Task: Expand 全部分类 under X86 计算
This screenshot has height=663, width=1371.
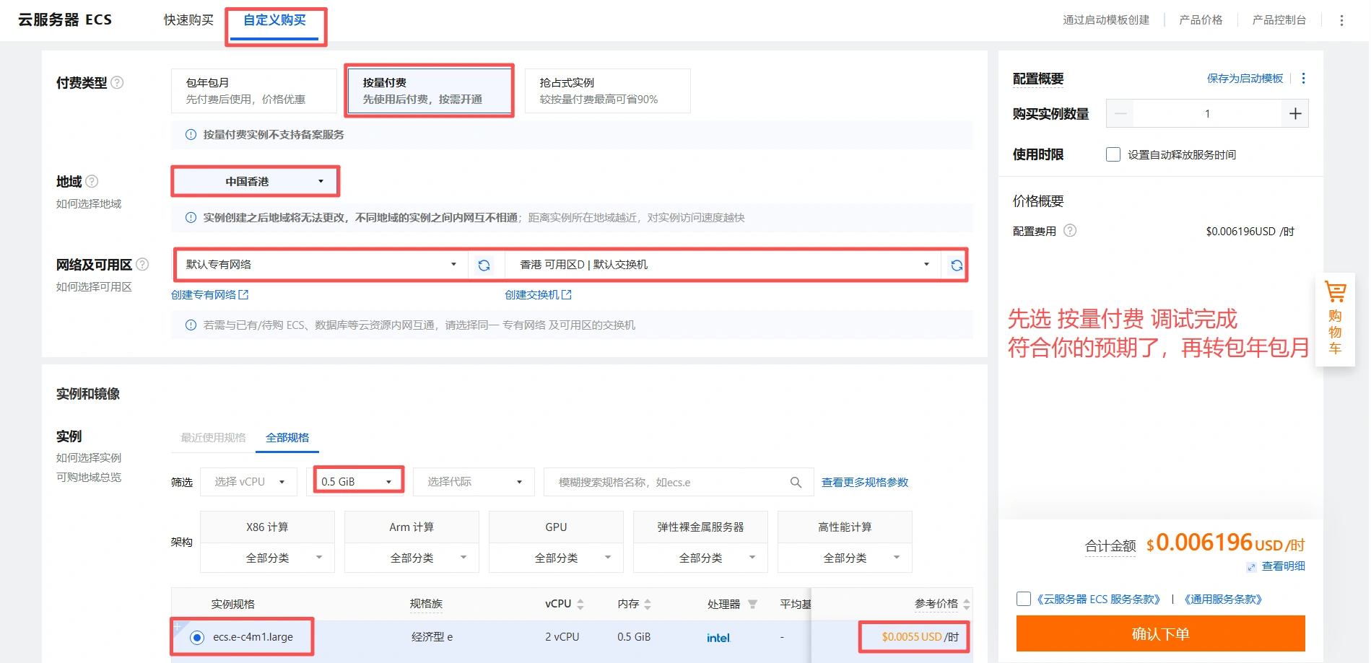Action: point(267,558)
